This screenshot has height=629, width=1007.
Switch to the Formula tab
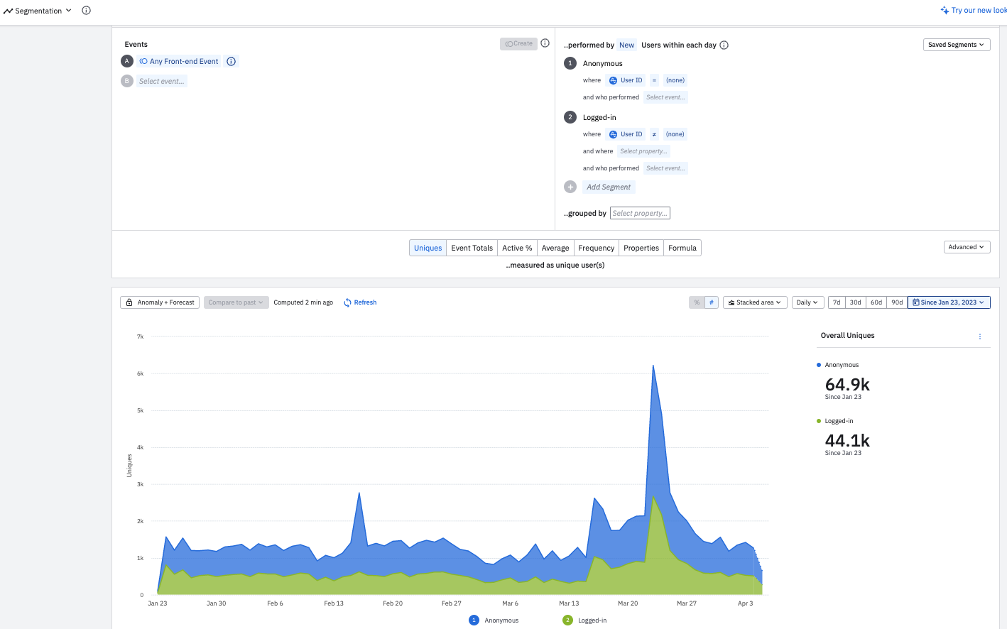pos(682,248)
